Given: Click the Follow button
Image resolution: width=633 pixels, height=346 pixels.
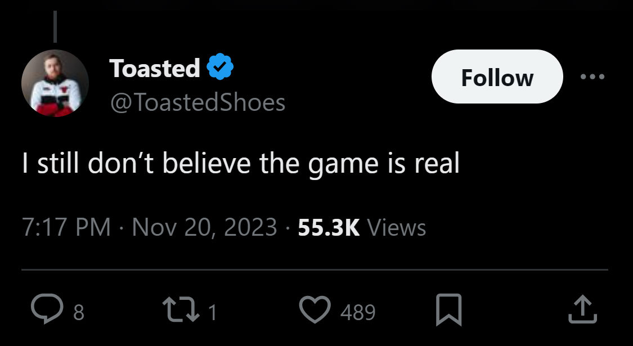Looking at the screenshot, I should pyautogui.click(x=497, y=77).
